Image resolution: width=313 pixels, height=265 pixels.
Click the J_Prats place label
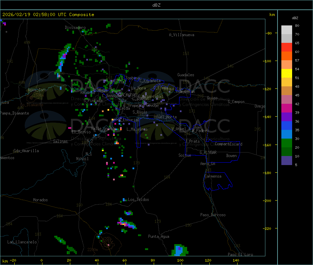192,141
